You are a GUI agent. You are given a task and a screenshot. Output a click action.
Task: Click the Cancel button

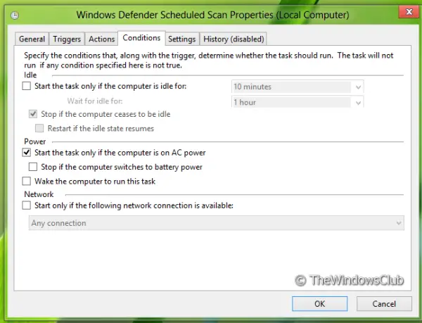[384, 304]
